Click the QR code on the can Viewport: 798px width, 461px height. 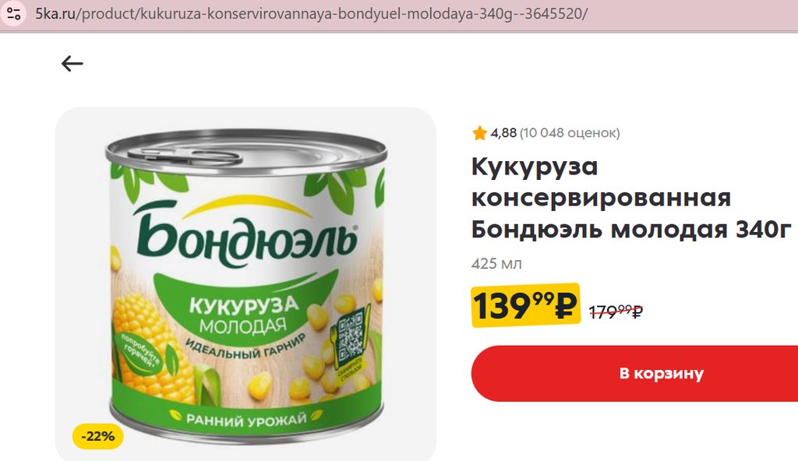(x=351, y=337)
